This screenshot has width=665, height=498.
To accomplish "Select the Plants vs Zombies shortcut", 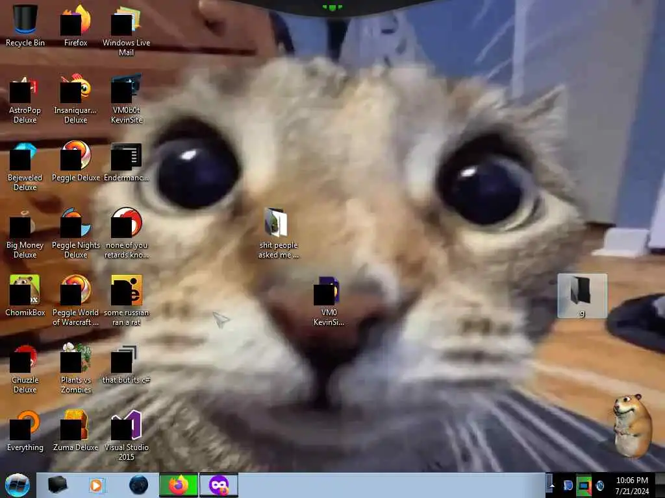I will click(75, 368).
